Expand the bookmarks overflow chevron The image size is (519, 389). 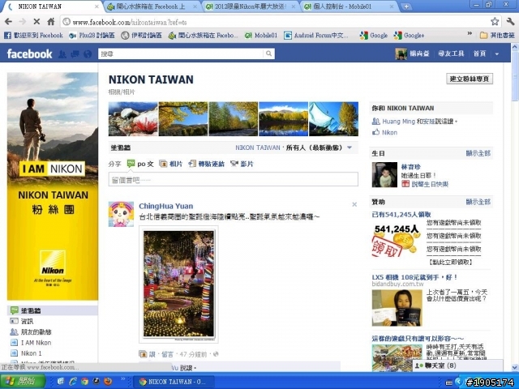coord(470,34)
